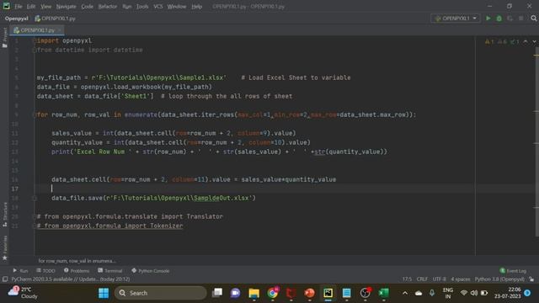Open the weather widget showing 21°C Cloudy

click(x=24, y=293)
